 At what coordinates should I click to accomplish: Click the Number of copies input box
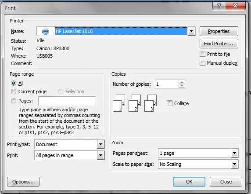tap(167, 84)
